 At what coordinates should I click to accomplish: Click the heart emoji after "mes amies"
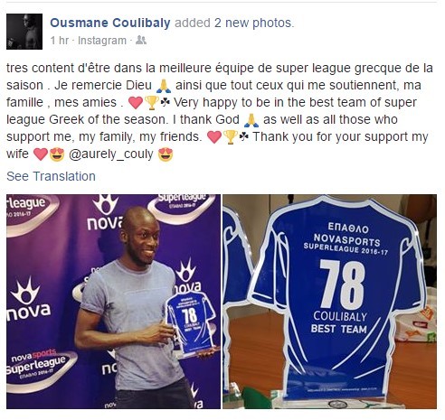pos(136,103)
